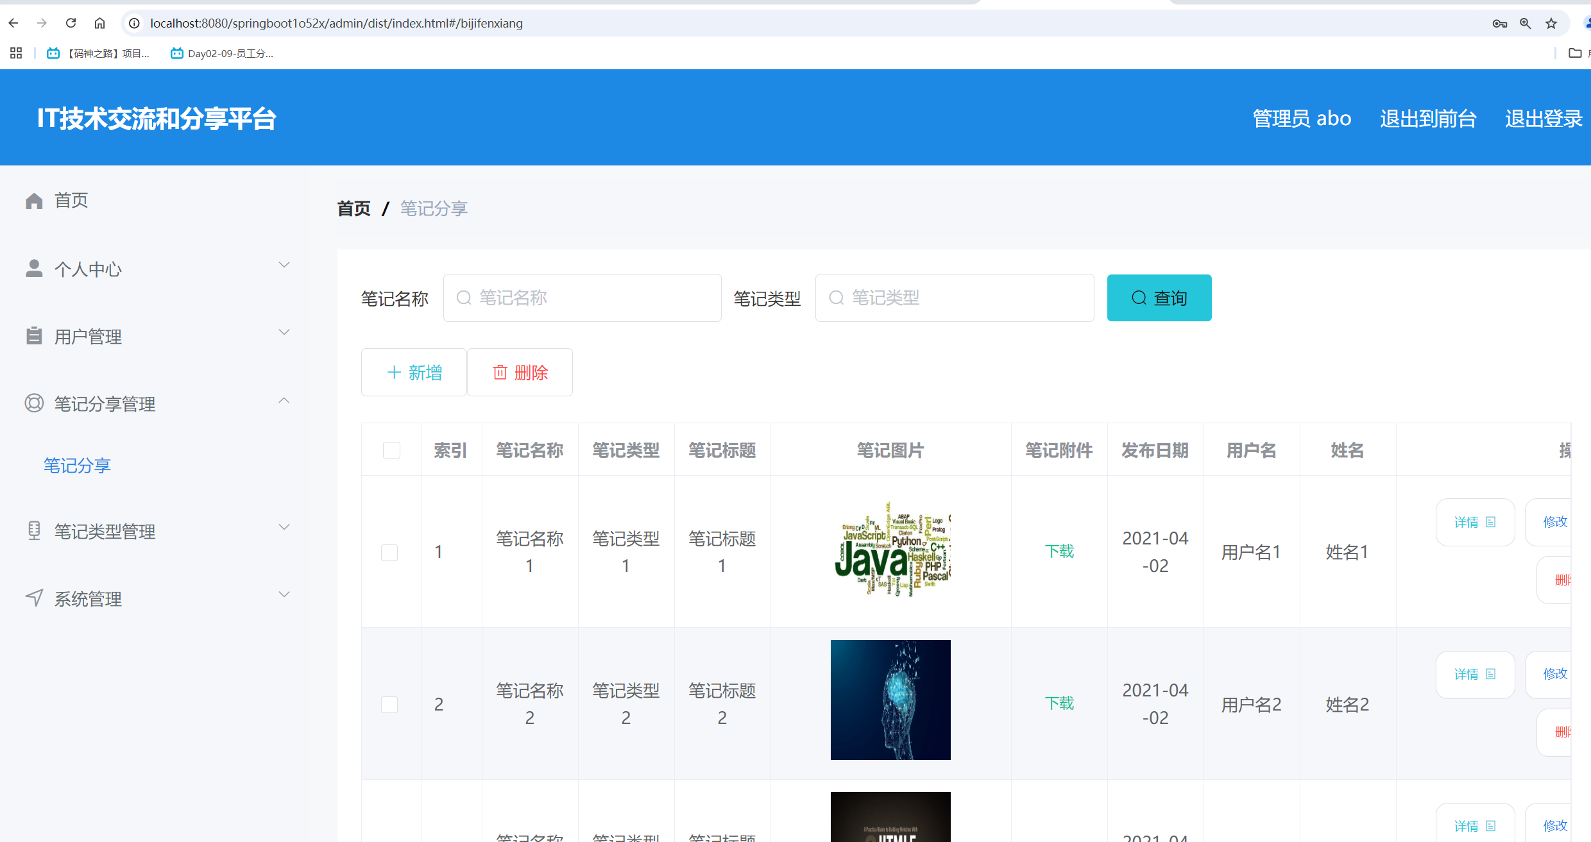Click the 用户管理 clipboard icon
Viewport: 1591px width, 842px height.
pyautogui.click(x=34, y=335)
